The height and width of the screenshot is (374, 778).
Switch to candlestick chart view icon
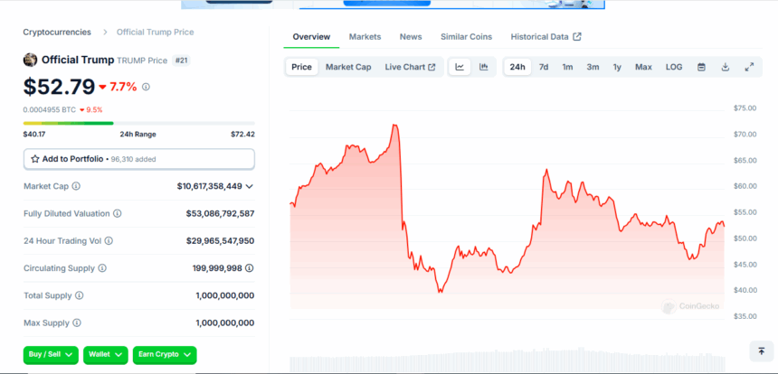coord(484,67)
